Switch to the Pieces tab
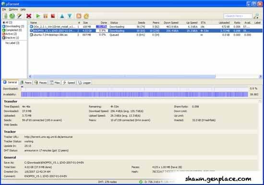This screenshot has height=185, width=264. point(41,83)
